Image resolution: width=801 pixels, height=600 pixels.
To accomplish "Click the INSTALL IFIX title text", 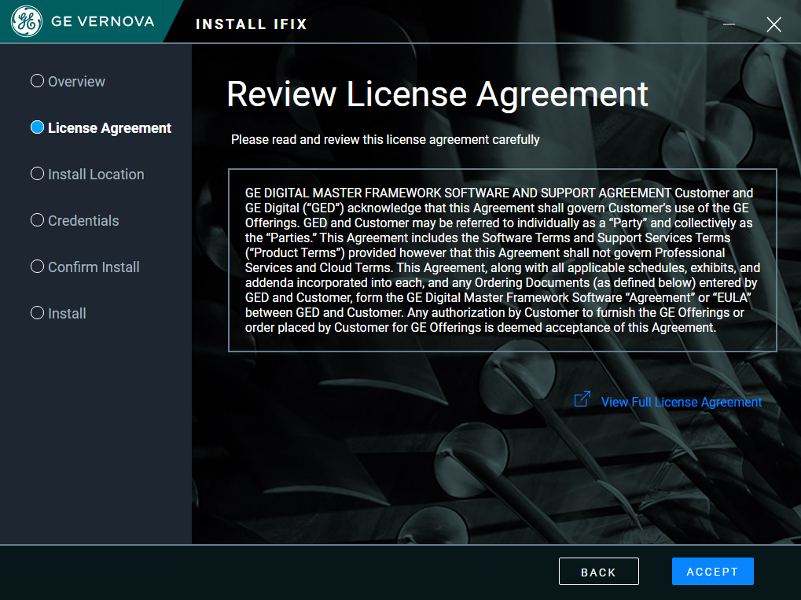I will (x=252, y=24).
